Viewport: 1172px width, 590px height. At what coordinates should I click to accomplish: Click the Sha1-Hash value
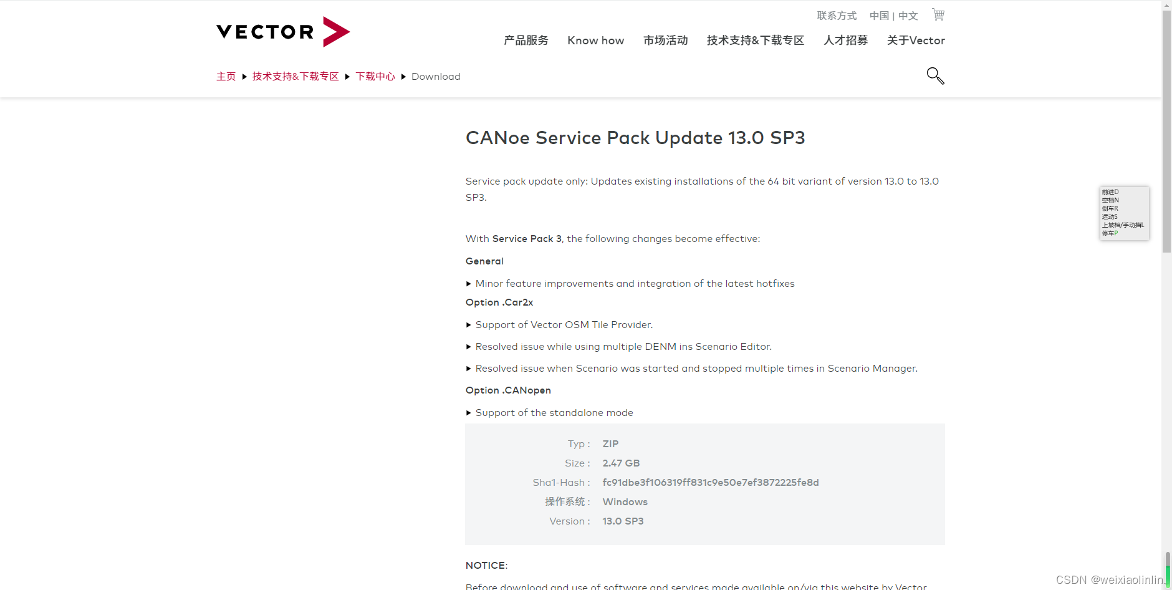click(x=711, y=483)
